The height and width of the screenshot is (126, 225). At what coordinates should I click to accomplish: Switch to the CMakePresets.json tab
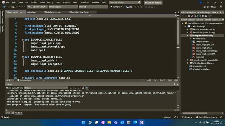tap(52, 12)
